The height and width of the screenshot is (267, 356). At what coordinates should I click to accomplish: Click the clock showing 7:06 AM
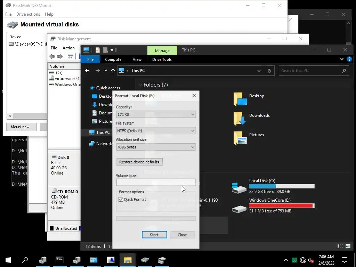pyautogui.click(x=326, y=257)
